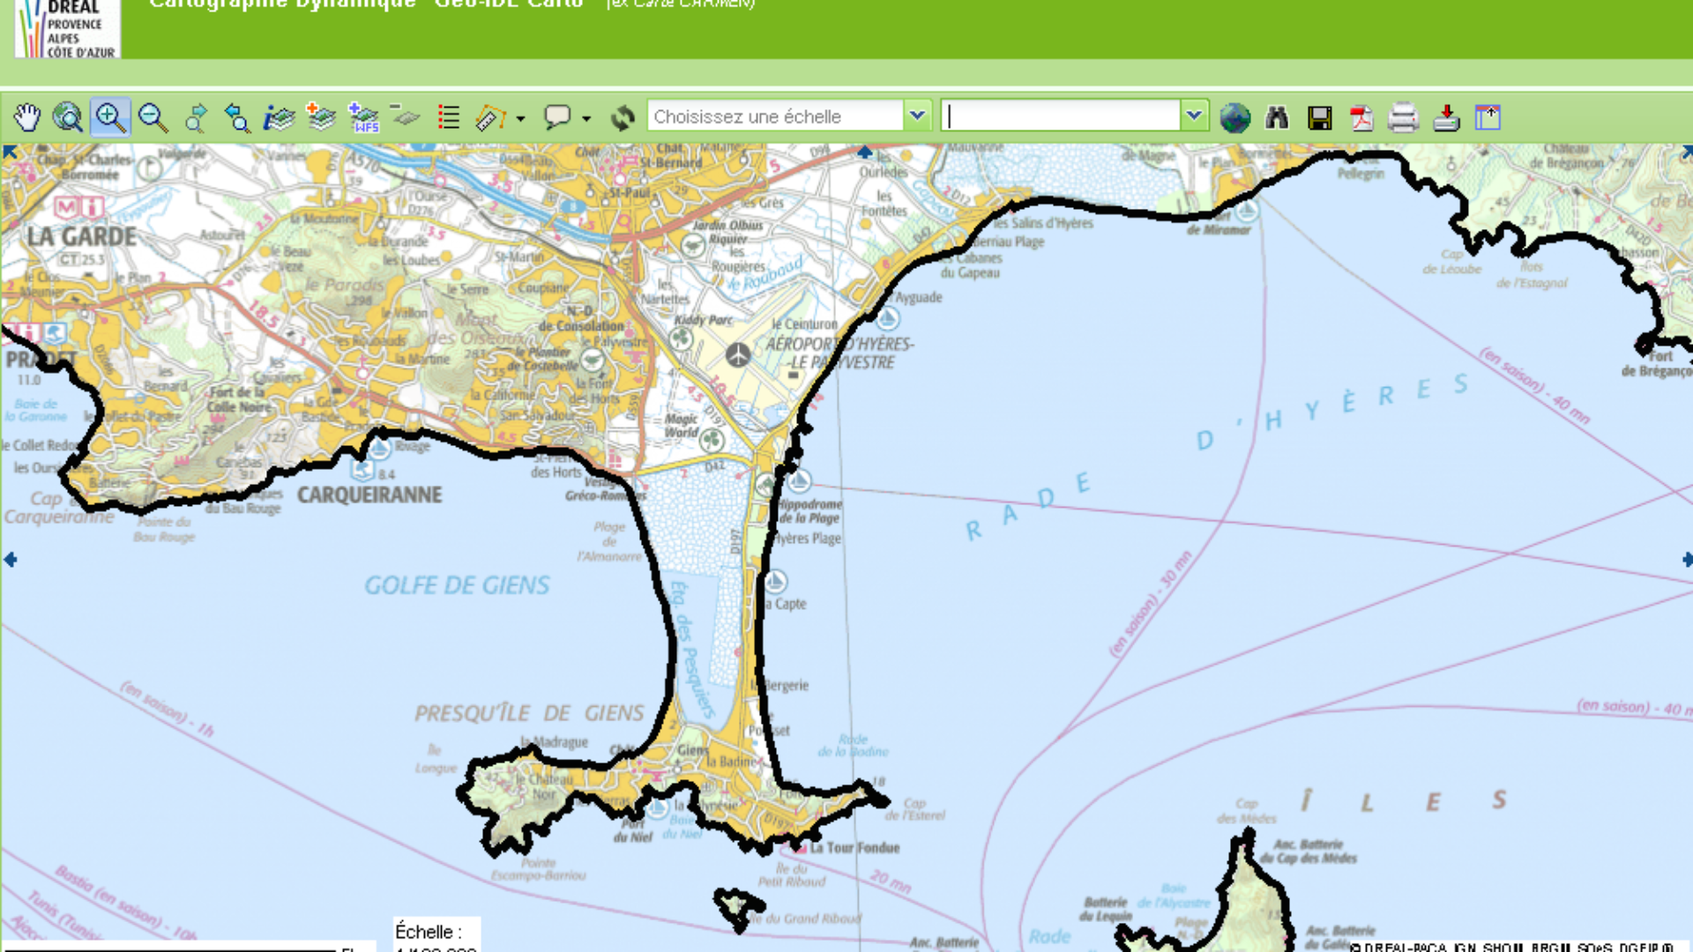Open the Choisissez une échelle dropdown
The width and height of the screenshot is (1693, 952).
click(917, 115)
